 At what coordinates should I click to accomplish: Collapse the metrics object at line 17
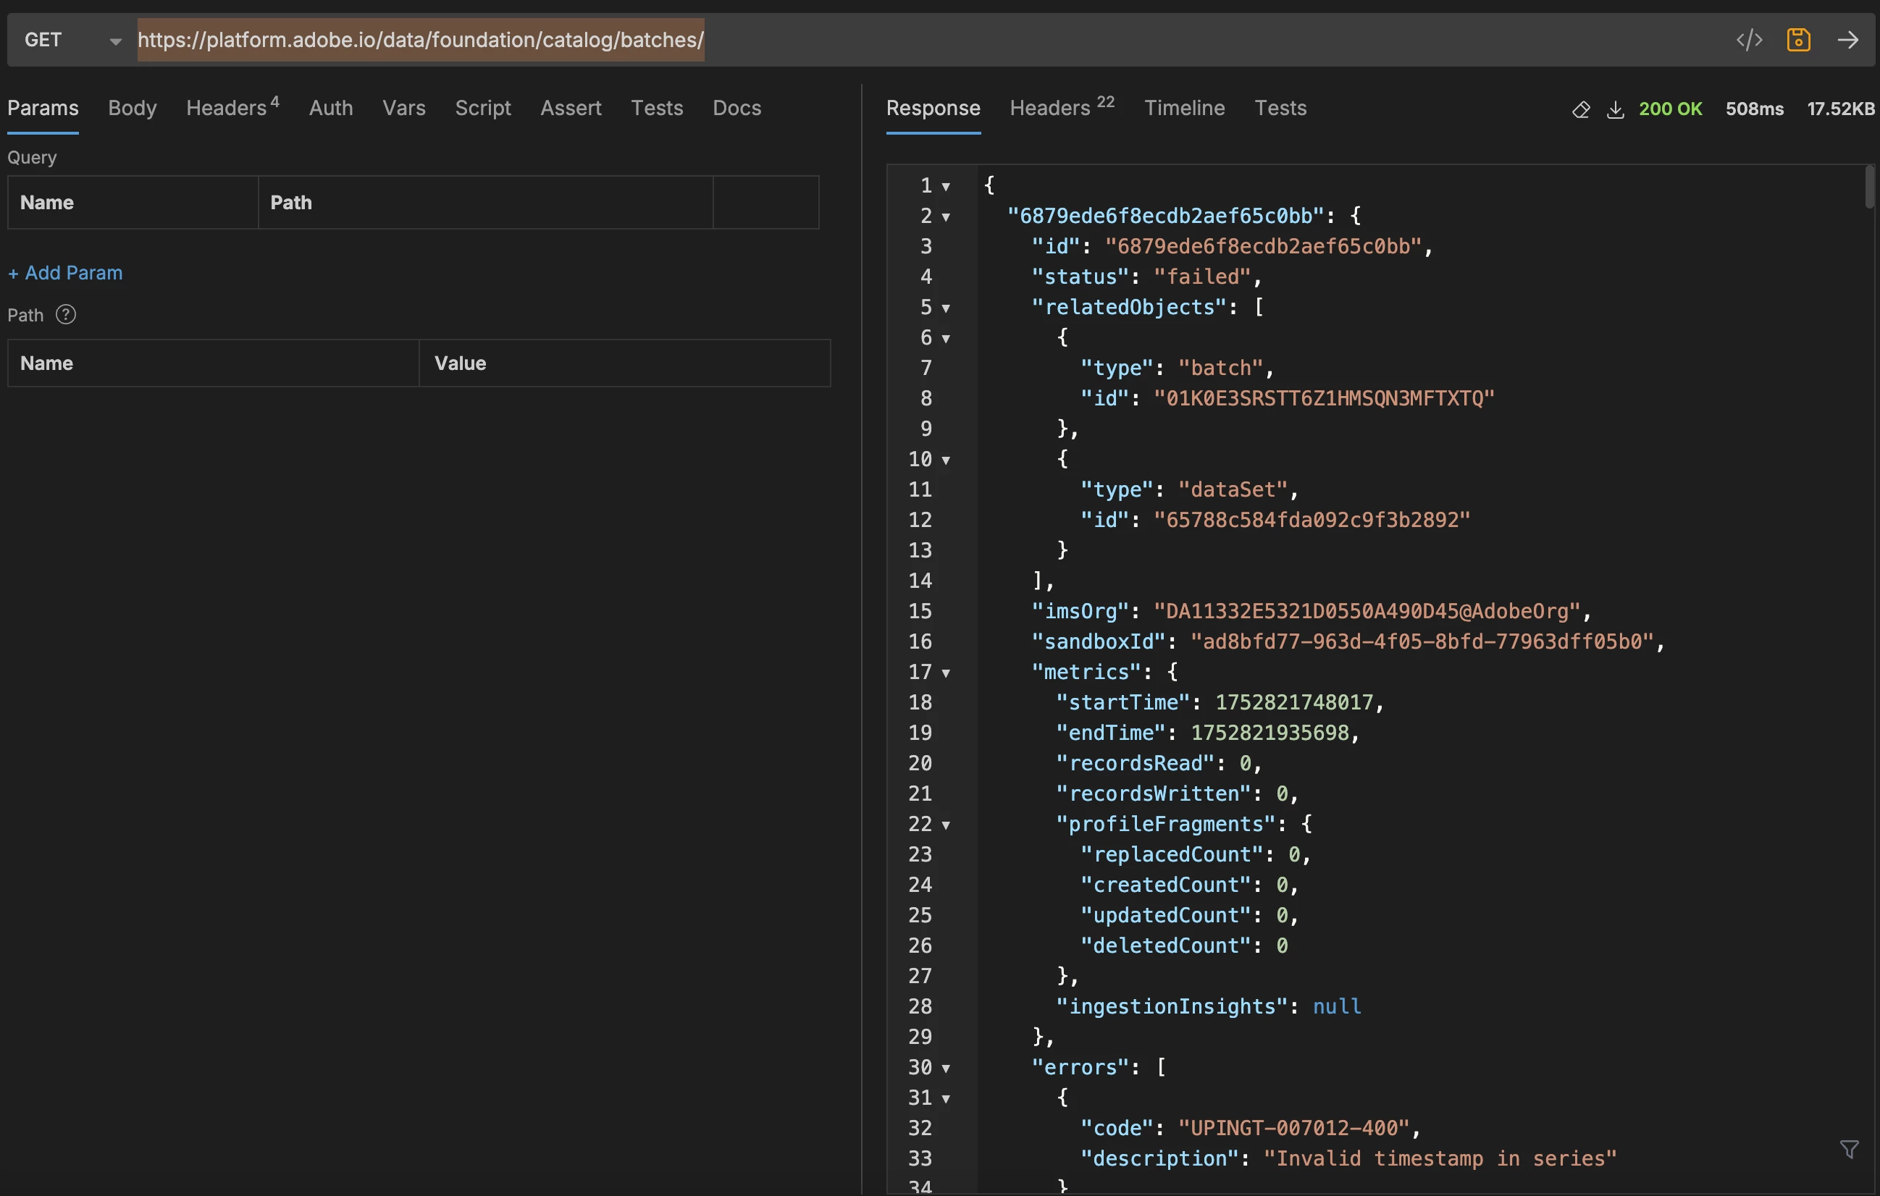(946, 672)
